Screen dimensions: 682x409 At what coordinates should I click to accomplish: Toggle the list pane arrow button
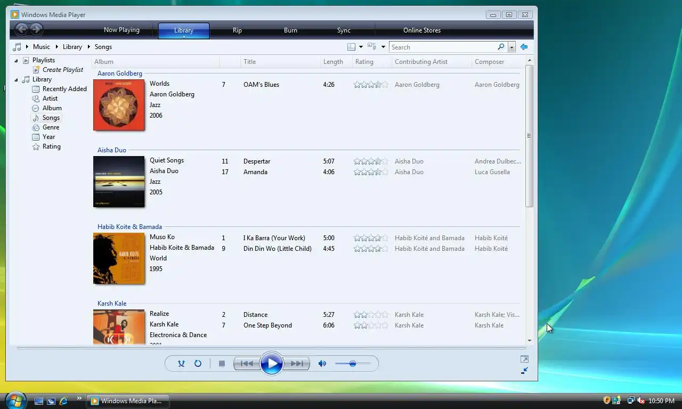[x=524, y=47]
